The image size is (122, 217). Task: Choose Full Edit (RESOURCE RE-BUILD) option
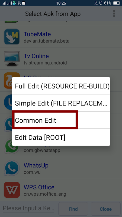pos(61,86)
